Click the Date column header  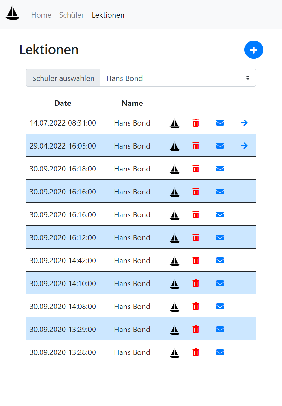[63, 103]
